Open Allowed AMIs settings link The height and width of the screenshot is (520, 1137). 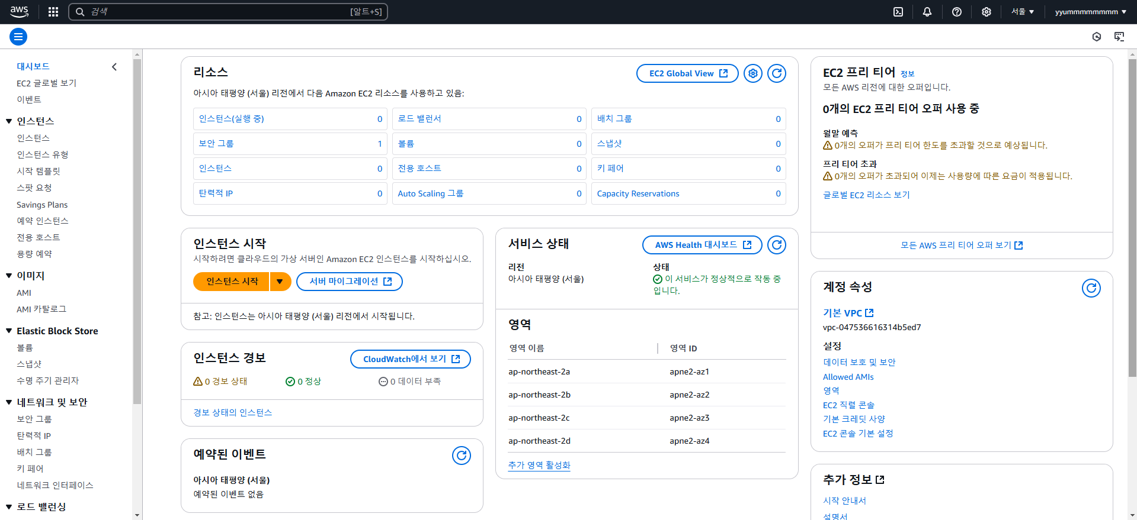(848, 377)
